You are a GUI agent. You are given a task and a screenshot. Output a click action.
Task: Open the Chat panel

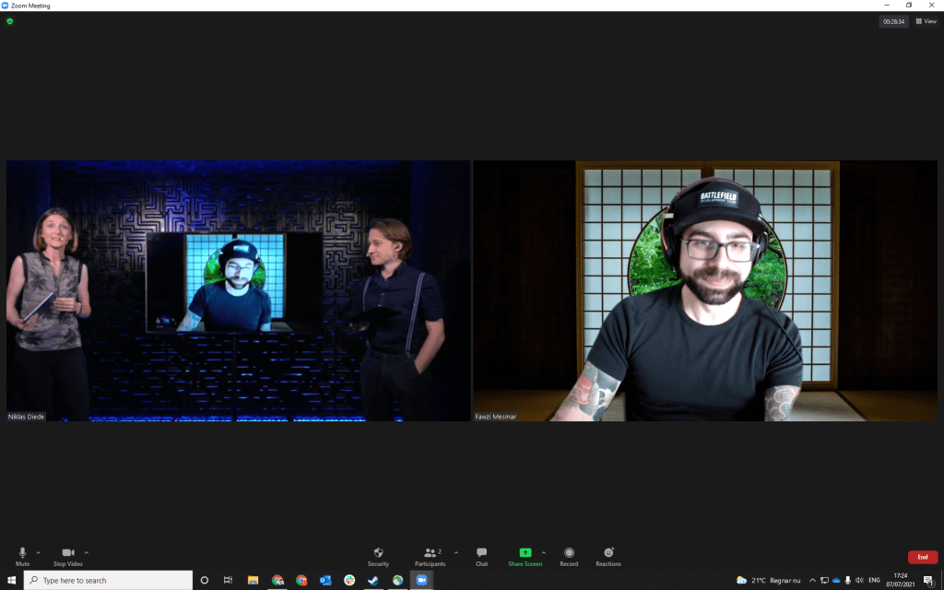click(481, 554)
